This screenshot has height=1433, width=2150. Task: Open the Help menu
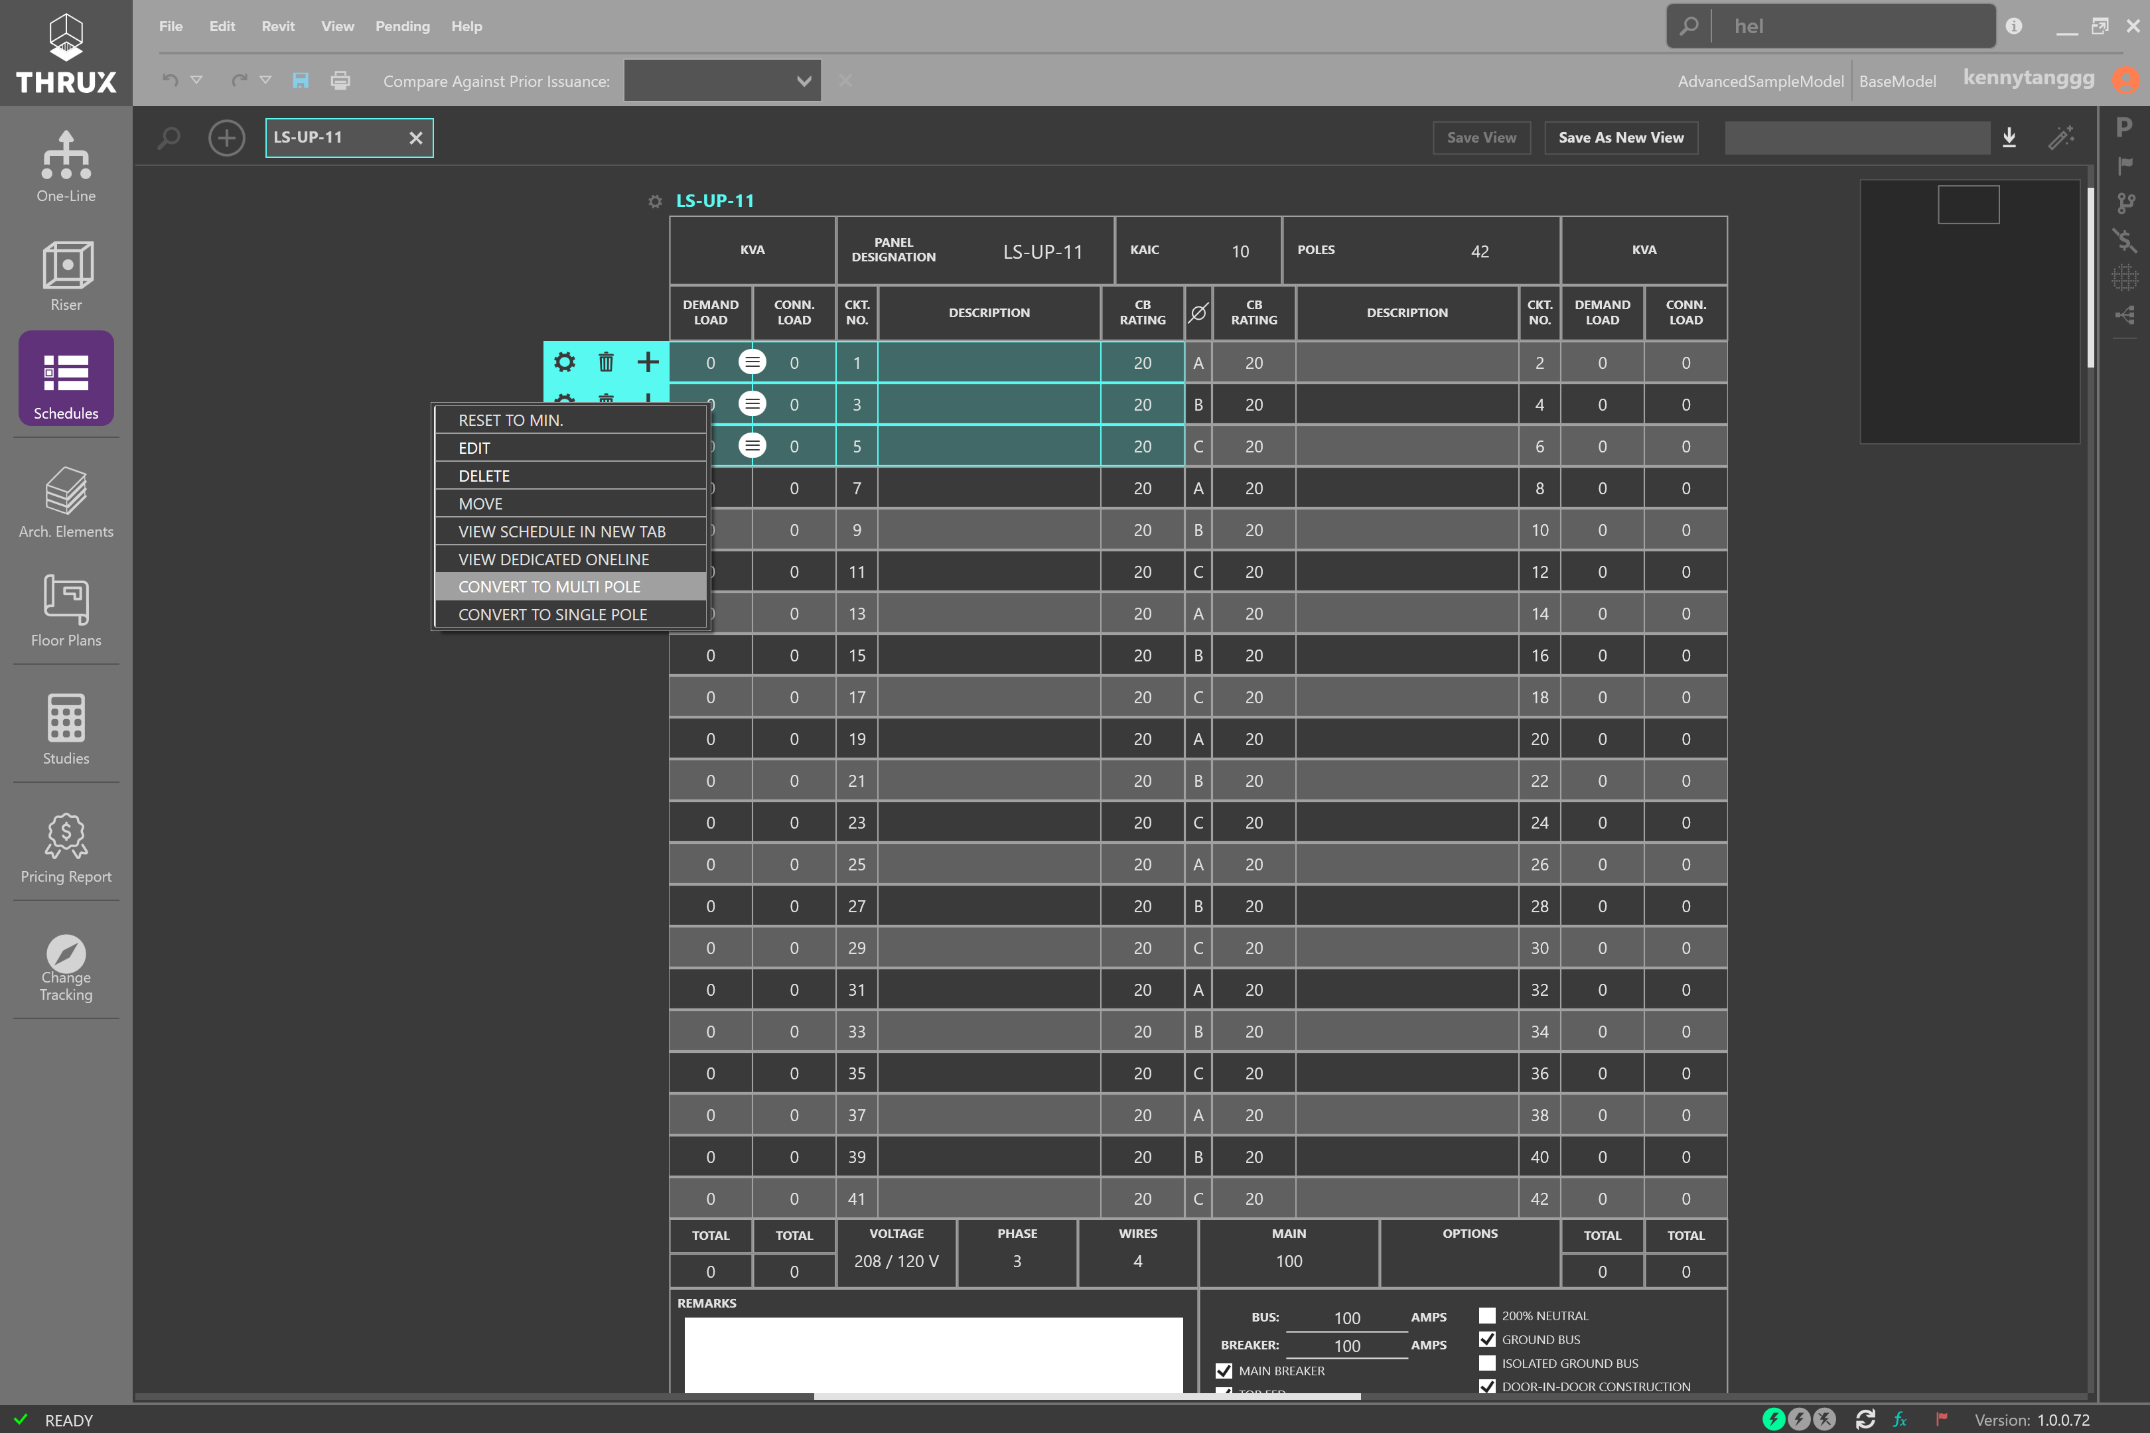click(x=466, y=27)
